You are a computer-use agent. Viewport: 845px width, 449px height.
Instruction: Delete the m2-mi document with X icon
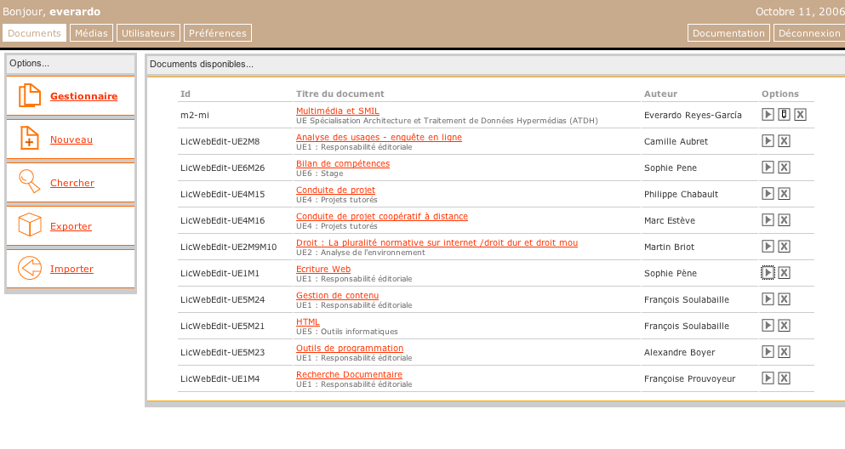(800, 115)
